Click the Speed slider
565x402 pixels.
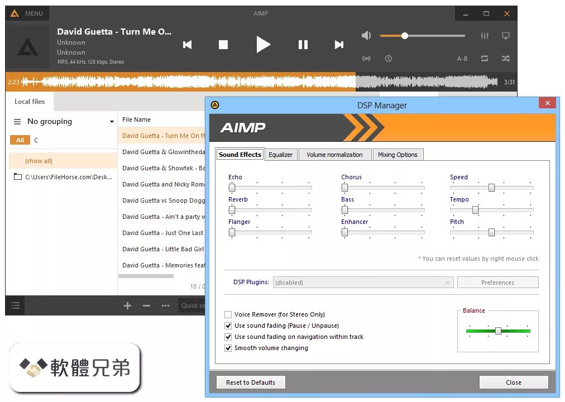[x=492, y=188]
